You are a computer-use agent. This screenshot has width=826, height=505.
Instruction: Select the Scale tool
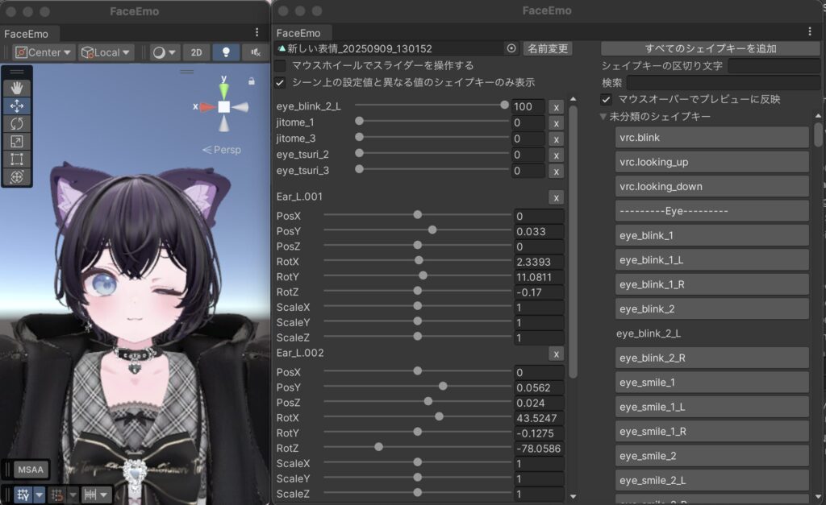click(x=17, y=141)
